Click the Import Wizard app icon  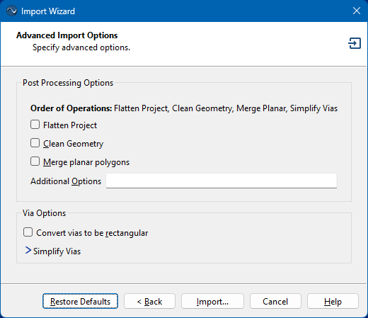pyautogui.click(x=11, y=11)
